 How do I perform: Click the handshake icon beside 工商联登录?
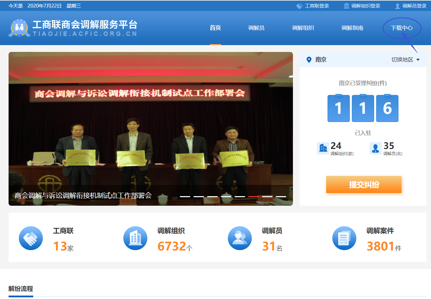(299, 6)
